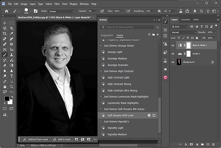Select the Dodge tool
Screen dimensions: 221x148
pyautogui.click(x=5, y=76)
